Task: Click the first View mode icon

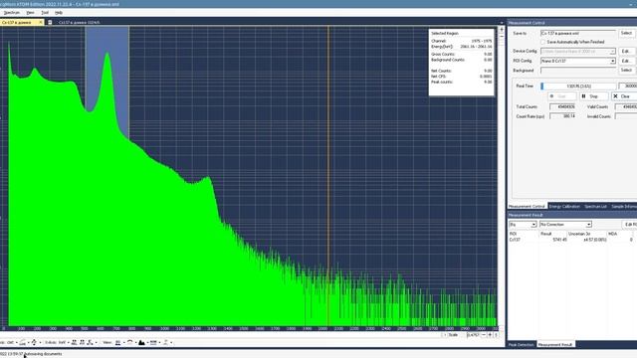Action: [117, 342]
